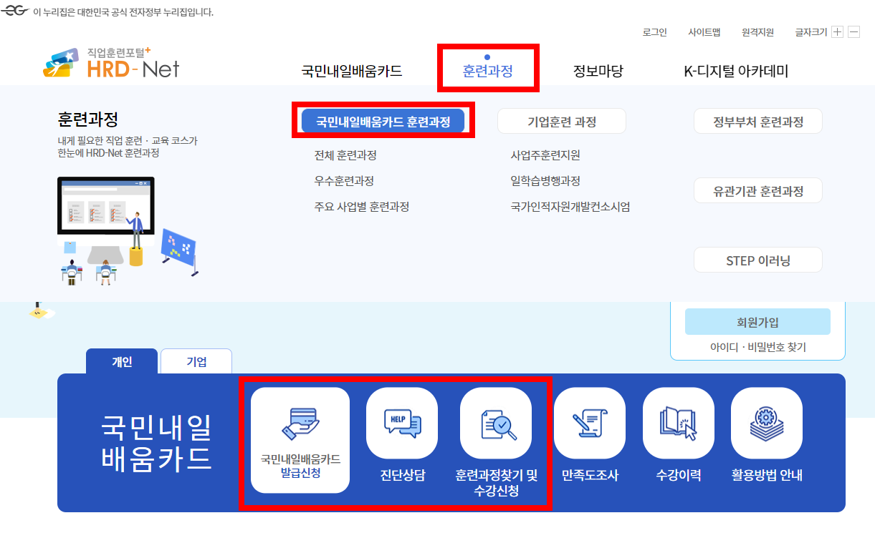
Task: Open 만족도조사 survey icon
Action: tap(590, 423)
